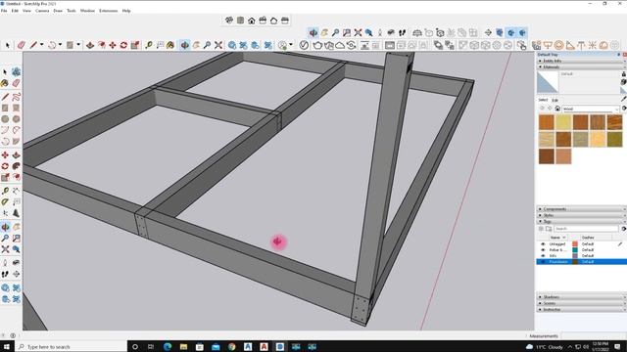Image resolution: width=627 pixels, height=352 pixels.
Task: Expand the Components panel
Action: point(581,209)
